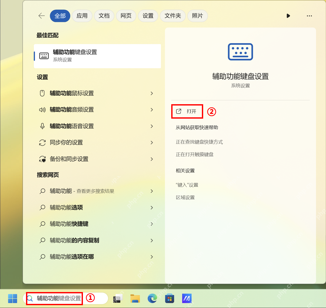Search web for 辅助功能选项
The height and width of the screenshot is (308, 326).
pos(97,207)
